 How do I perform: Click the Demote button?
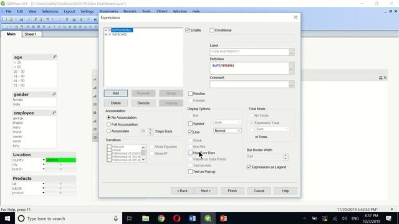143,103
